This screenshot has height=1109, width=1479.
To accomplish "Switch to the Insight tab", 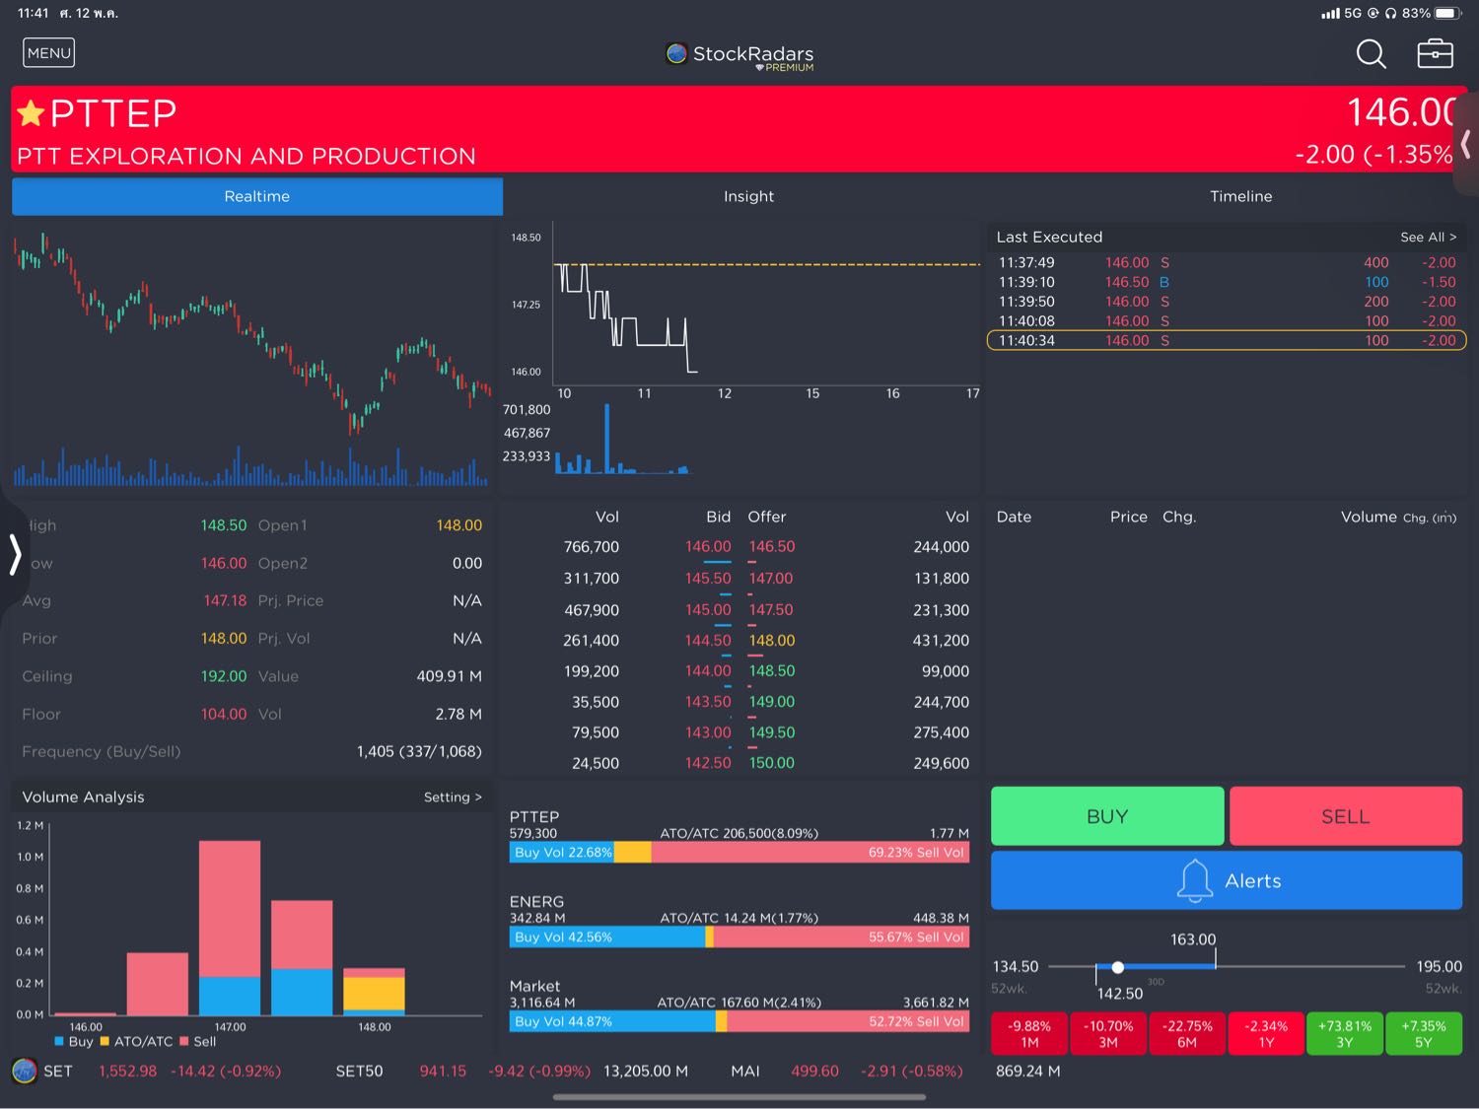I will point(748,196).
